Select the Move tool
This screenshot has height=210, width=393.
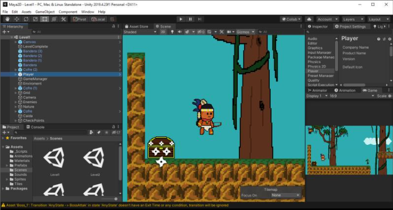point(16,19)
